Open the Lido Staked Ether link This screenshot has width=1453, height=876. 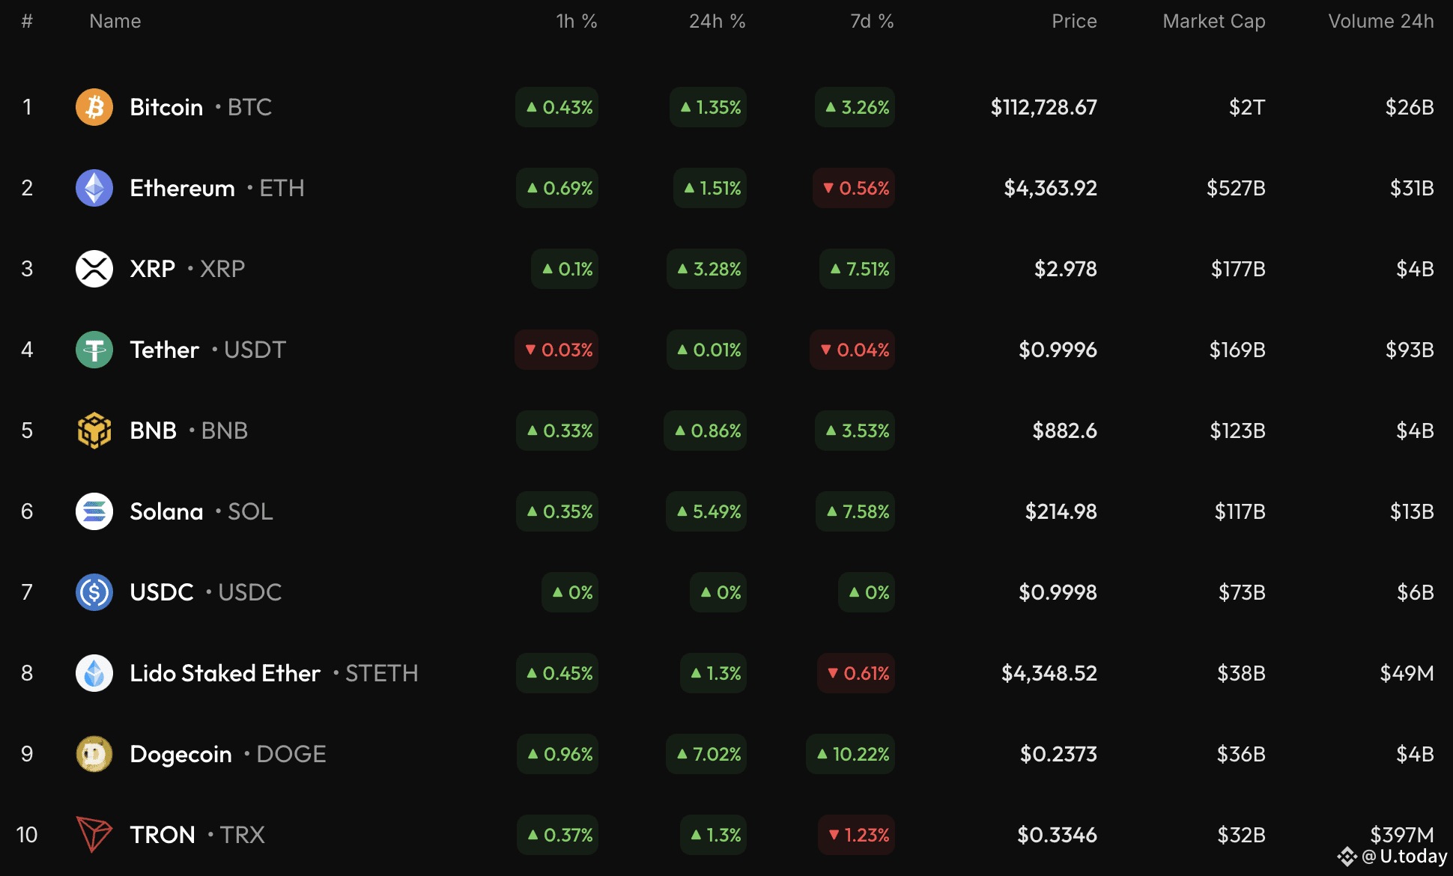pos(225,673)
